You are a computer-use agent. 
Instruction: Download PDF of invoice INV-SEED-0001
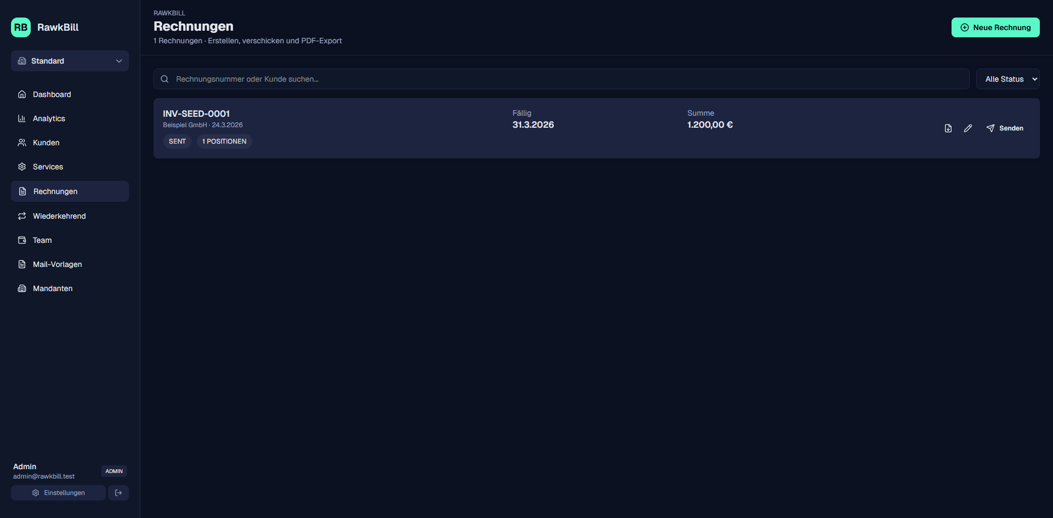coord(948,128)
